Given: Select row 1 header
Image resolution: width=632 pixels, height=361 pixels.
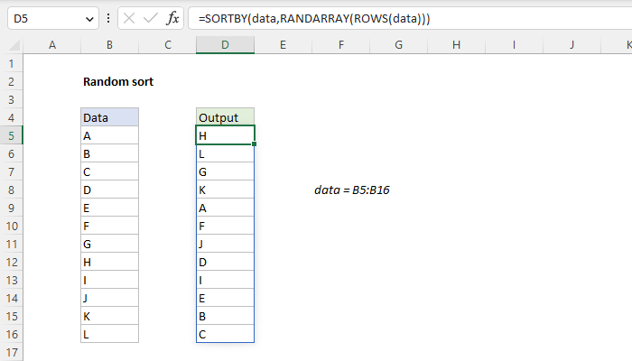Looking at the screenshot, I should [11, 63].
